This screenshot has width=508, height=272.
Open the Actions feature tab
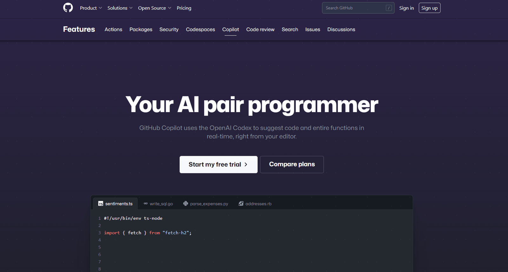click(113, 30)
